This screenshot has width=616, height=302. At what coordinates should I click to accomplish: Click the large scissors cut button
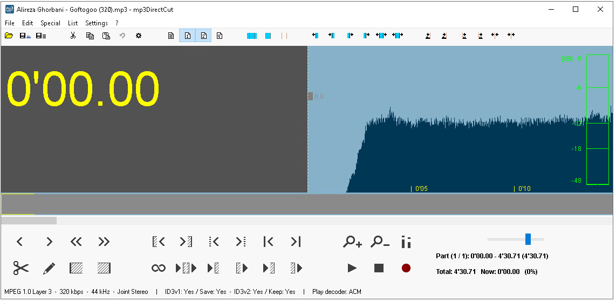21,268
